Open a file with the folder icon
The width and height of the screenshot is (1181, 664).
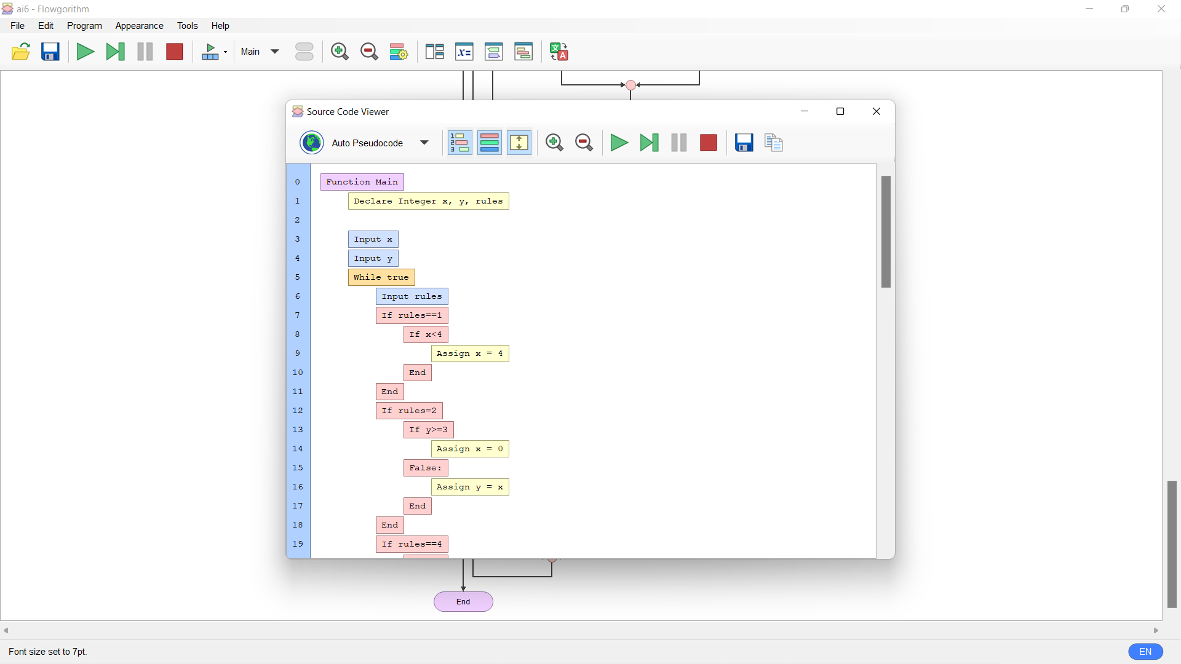coord(21,52)
